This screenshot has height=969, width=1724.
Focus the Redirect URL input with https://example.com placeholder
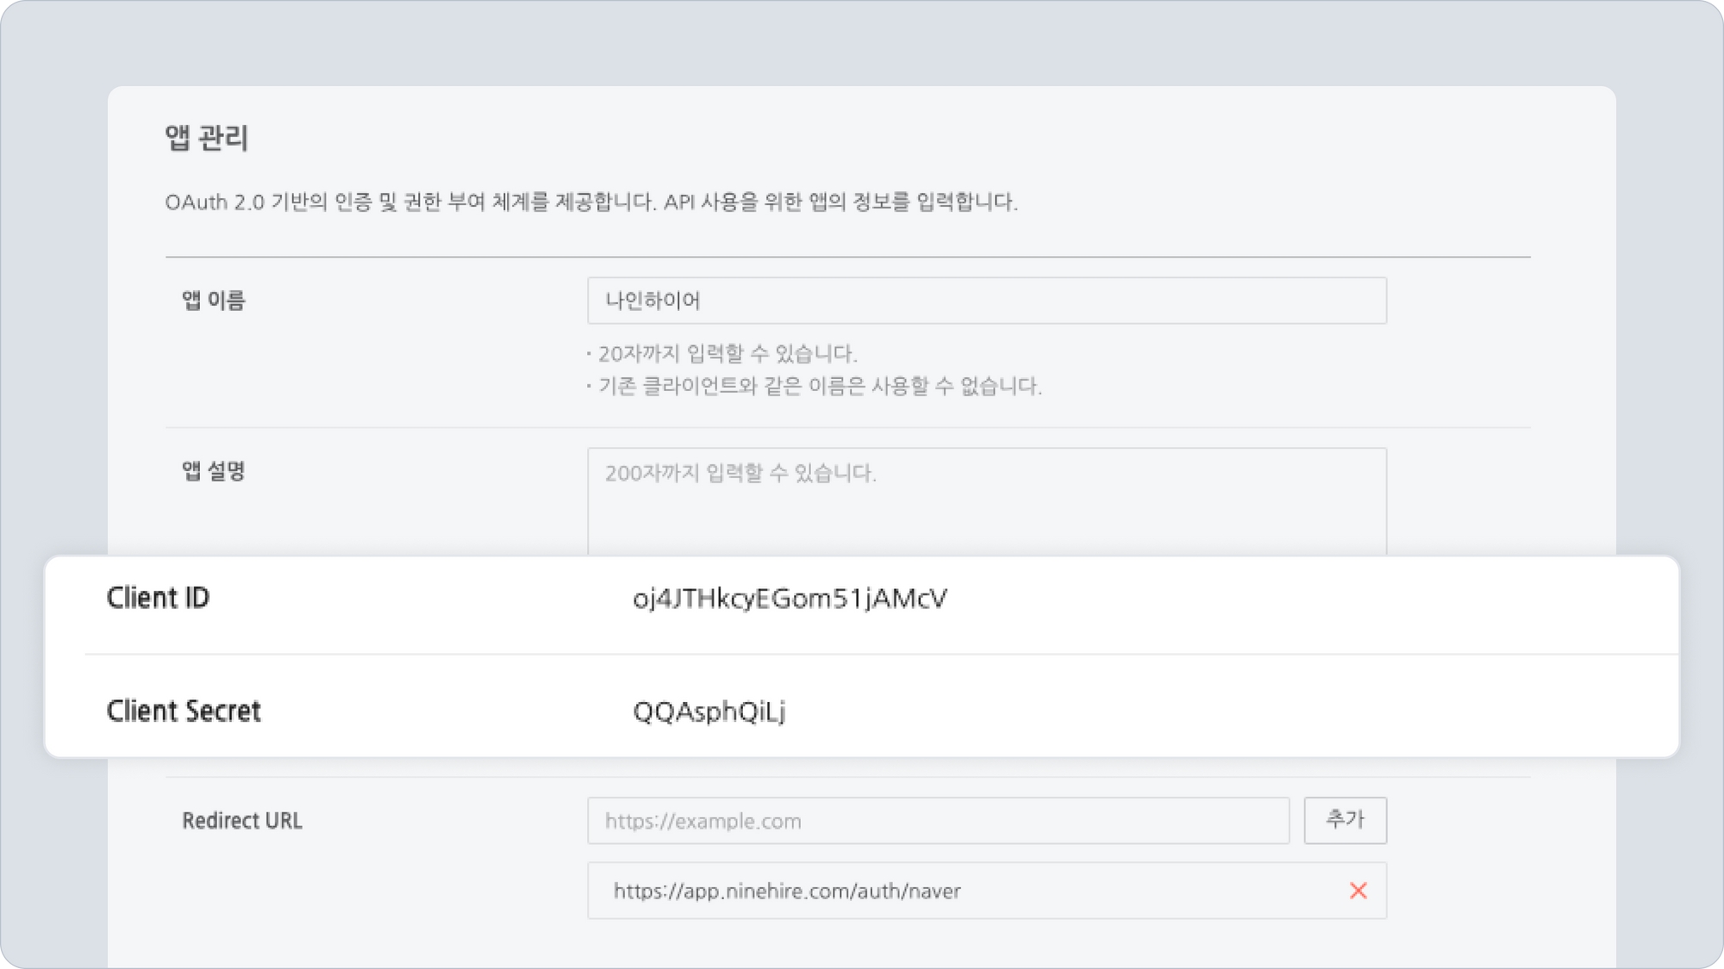[x=938, y=821]
